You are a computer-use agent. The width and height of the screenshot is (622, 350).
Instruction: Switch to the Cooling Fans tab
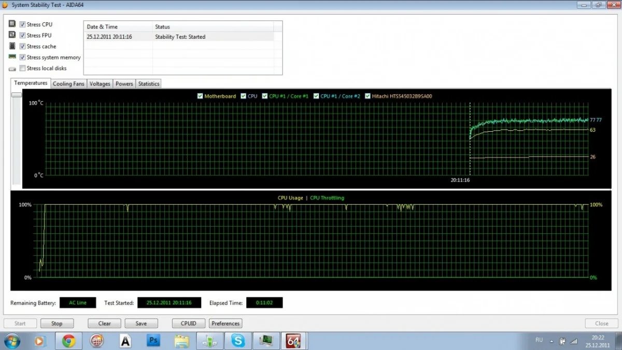(x=68, y=83)
